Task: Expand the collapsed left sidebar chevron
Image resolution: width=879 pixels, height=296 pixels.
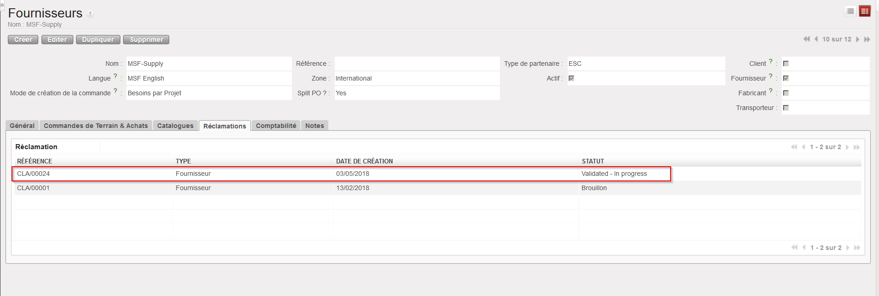Action: [2, 4]
